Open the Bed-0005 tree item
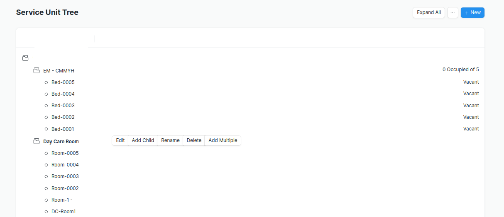504x217 pixels. [x=63, y=82]
